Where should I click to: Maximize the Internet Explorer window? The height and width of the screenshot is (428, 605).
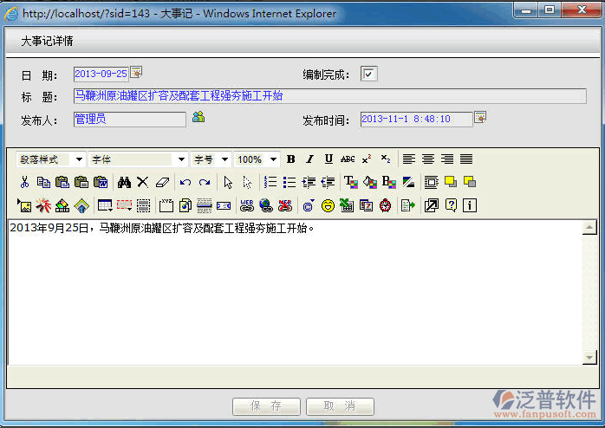click(550, 10)
